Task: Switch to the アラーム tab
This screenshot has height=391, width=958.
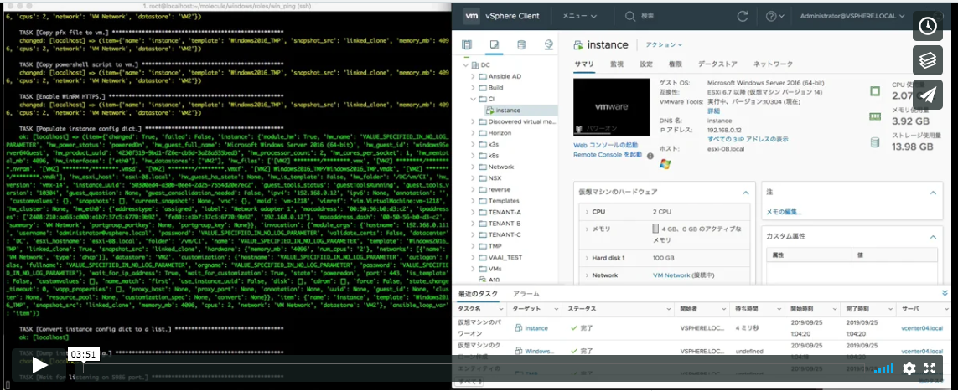Action: pyautogui.click(x=526, y=294)
